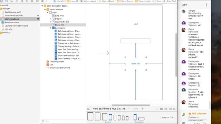
Task: Click the View breadcrumb in jump bar
Action: (x=157, y=1)
